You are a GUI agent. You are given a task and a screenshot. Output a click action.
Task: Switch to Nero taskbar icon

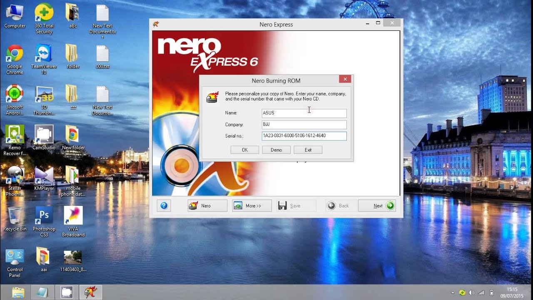click(91, 292)
